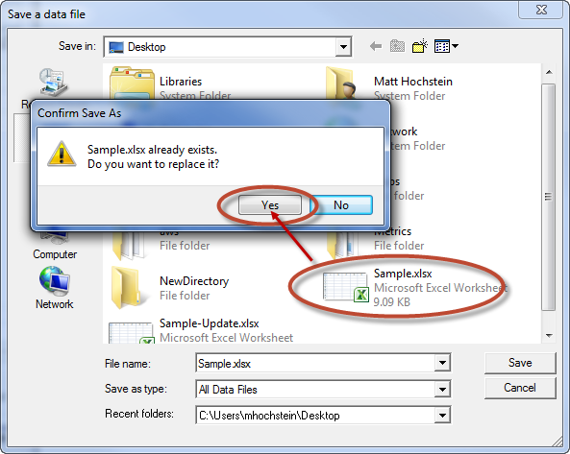
Task: Click the Metrics folder name
Action: pyautogui.click(x=393, y=231)
